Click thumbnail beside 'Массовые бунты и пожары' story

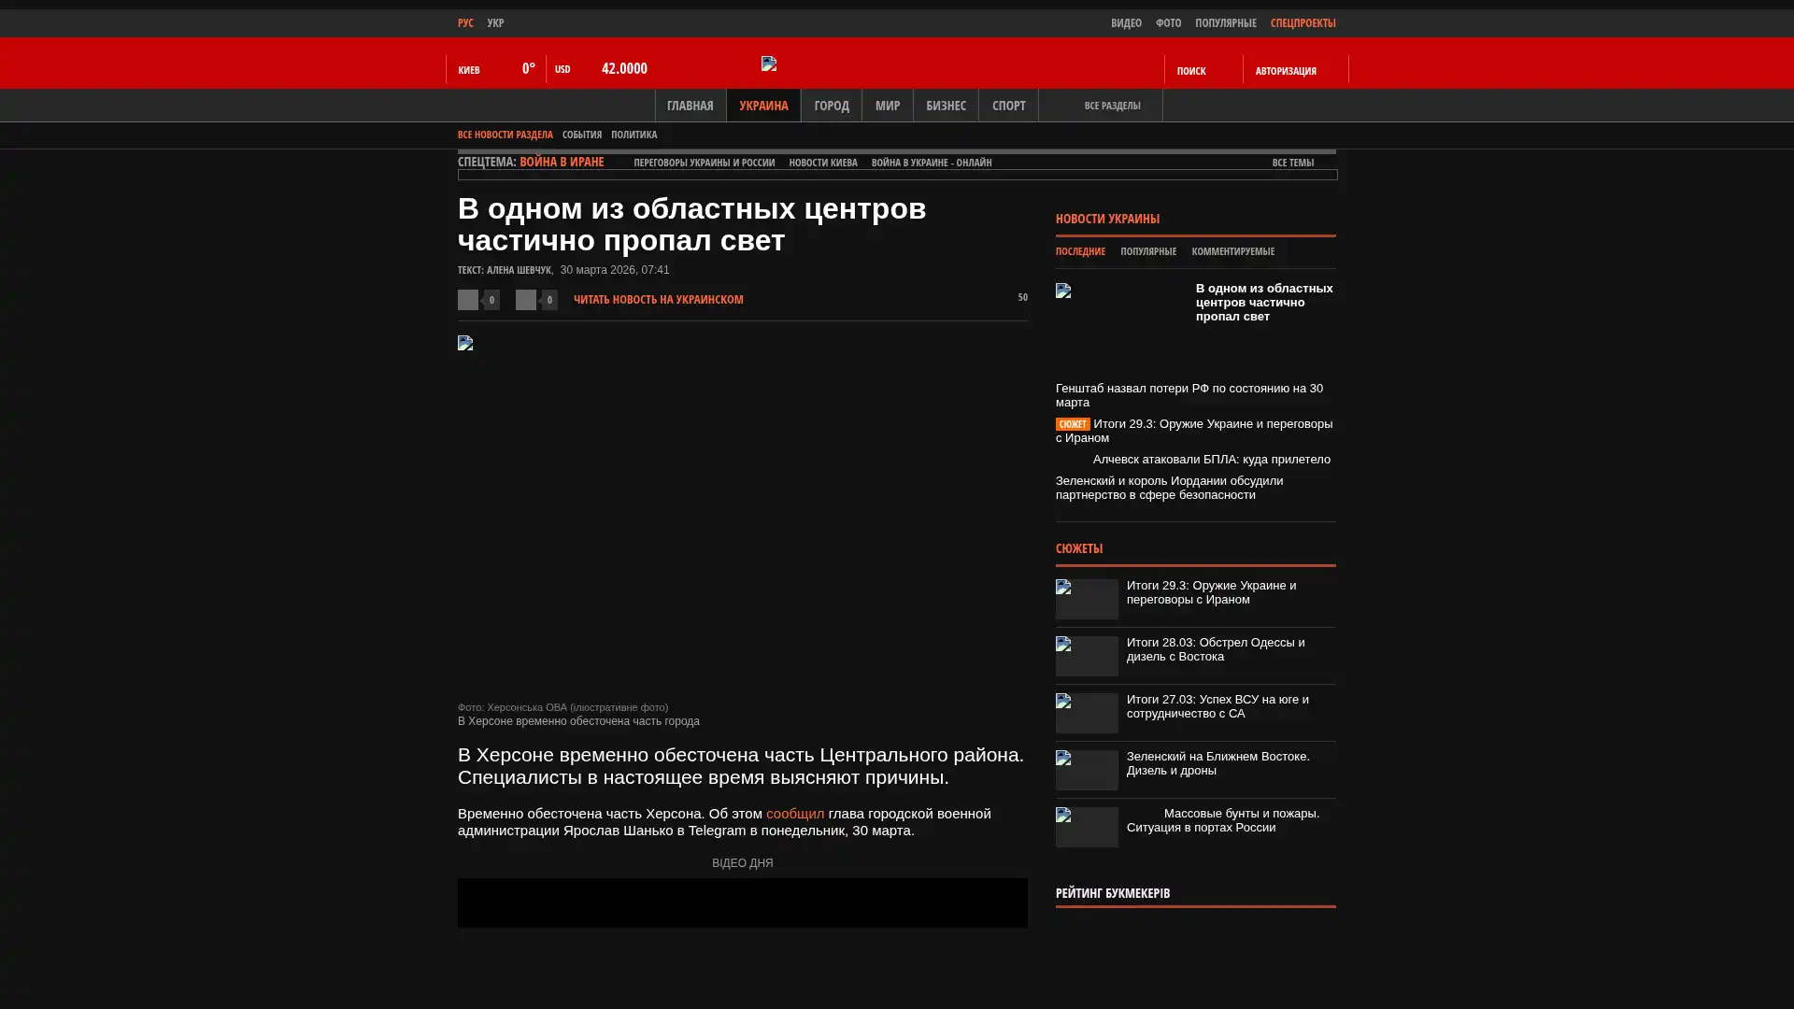1087,827
